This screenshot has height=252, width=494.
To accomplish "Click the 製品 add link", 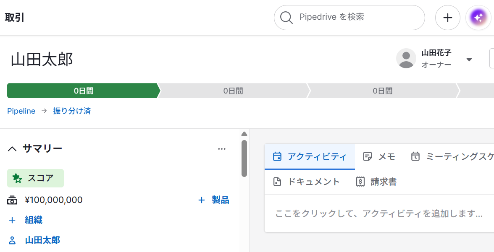I will [214, 200].
